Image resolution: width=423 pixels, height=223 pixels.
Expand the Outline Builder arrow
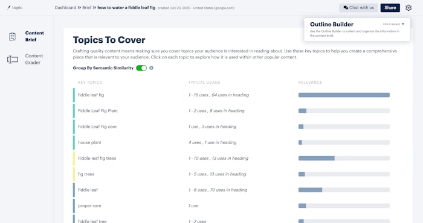(403, 24)
